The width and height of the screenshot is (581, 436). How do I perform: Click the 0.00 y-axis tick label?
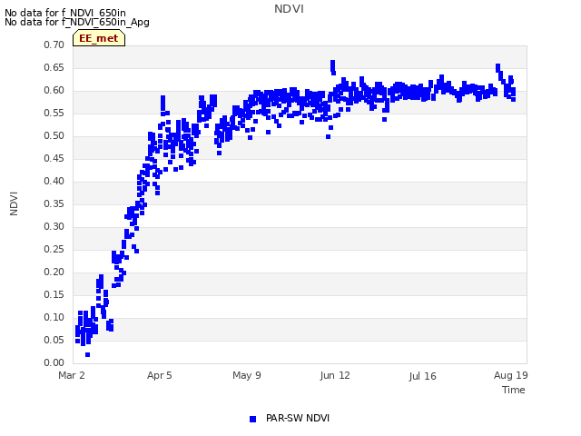[54, 362]
